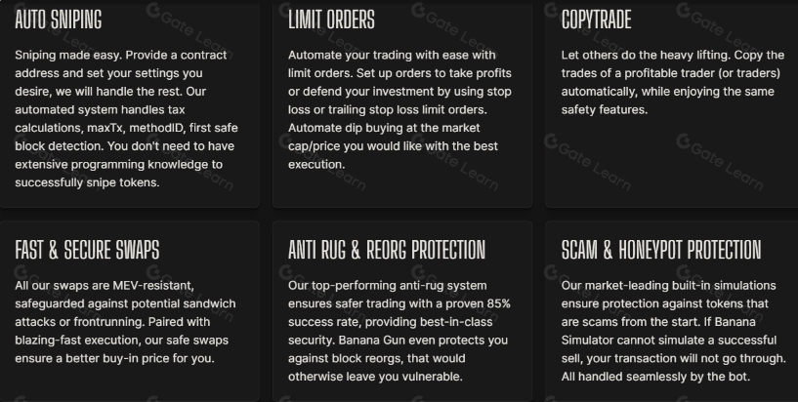
Task: Click 'profitable trader (or traders)' text
Action: [702, 73]
